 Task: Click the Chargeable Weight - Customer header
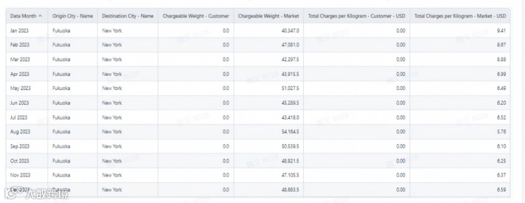coord(195,16)
